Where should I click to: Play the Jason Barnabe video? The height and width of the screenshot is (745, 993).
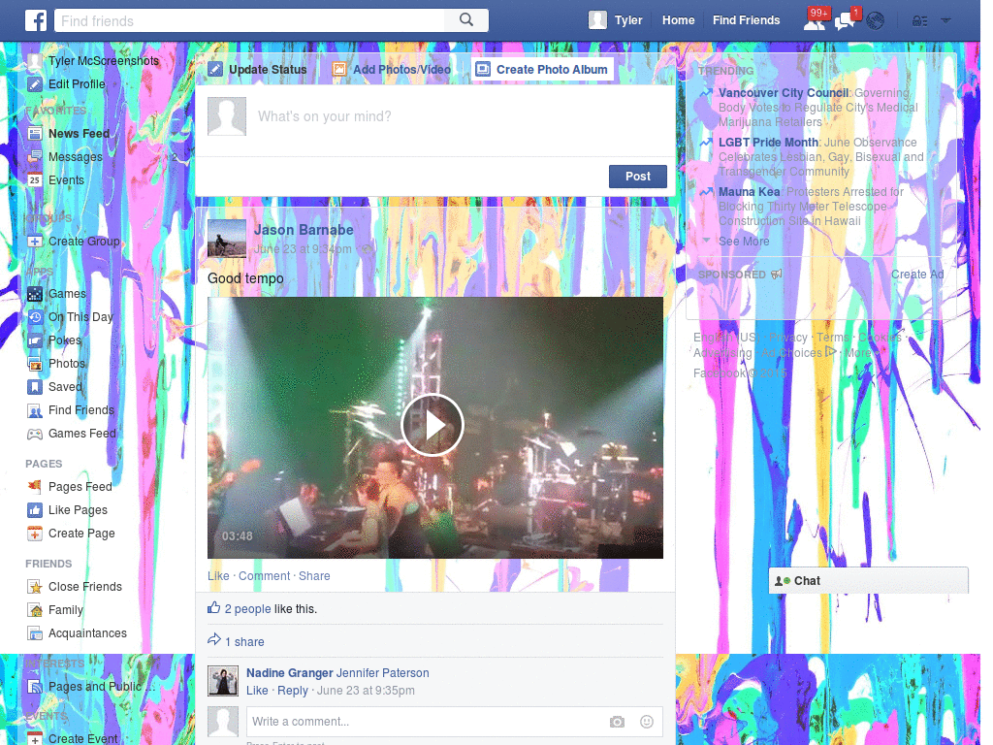432,425
